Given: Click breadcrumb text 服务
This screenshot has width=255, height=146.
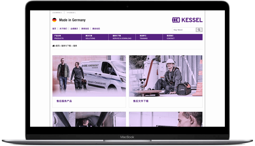Looking at the screenshot, I should 75,46.
